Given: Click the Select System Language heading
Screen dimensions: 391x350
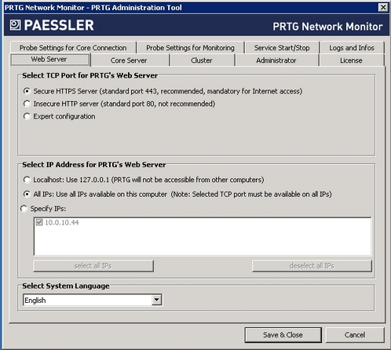Looking at the screenshot, I should pos(66,286).
